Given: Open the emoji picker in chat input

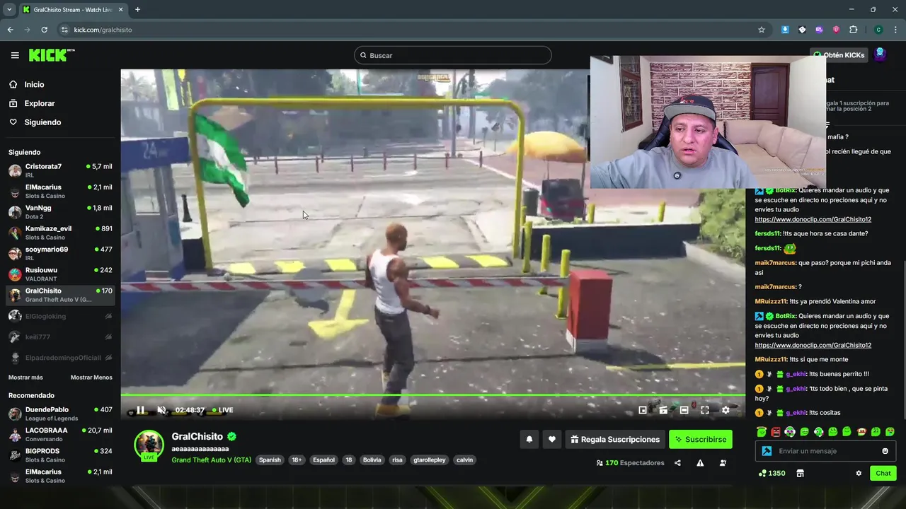Looking at the screenshot, I should tap(885, 451).
